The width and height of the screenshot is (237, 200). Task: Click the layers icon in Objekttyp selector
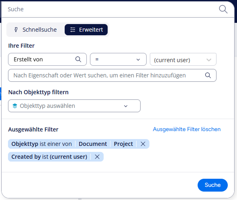point(15,106)
